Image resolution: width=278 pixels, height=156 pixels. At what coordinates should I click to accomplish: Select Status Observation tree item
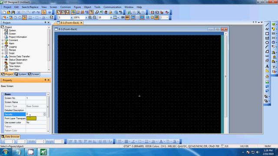[x=18, y=60]
